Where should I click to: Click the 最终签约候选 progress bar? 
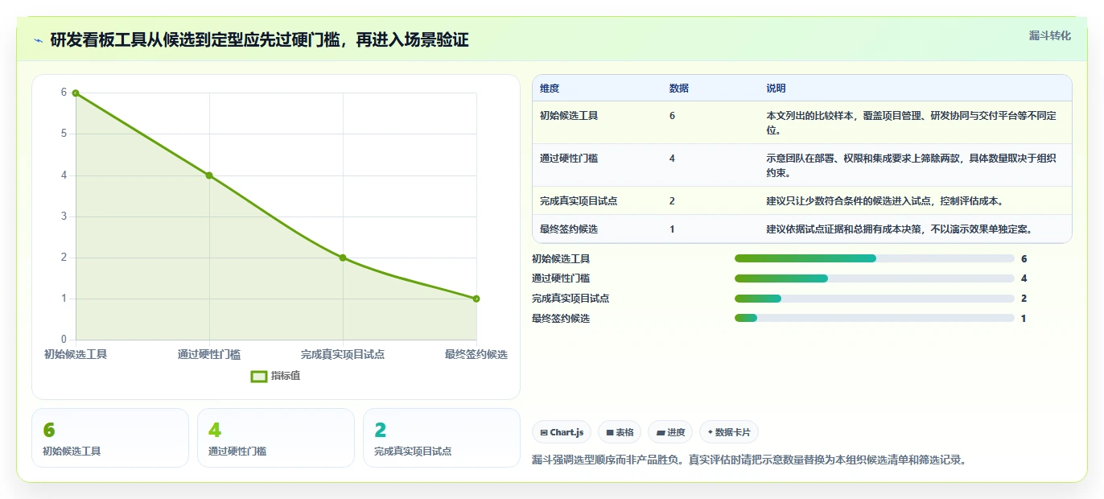coord(875,318)
